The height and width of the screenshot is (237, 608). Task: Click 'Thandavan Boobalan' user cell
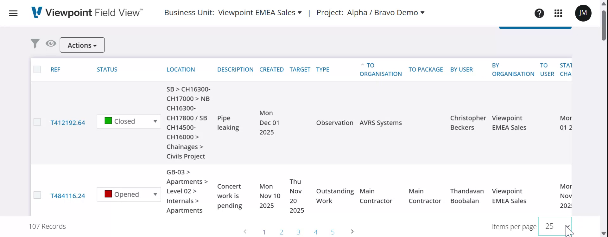(467, 196)
